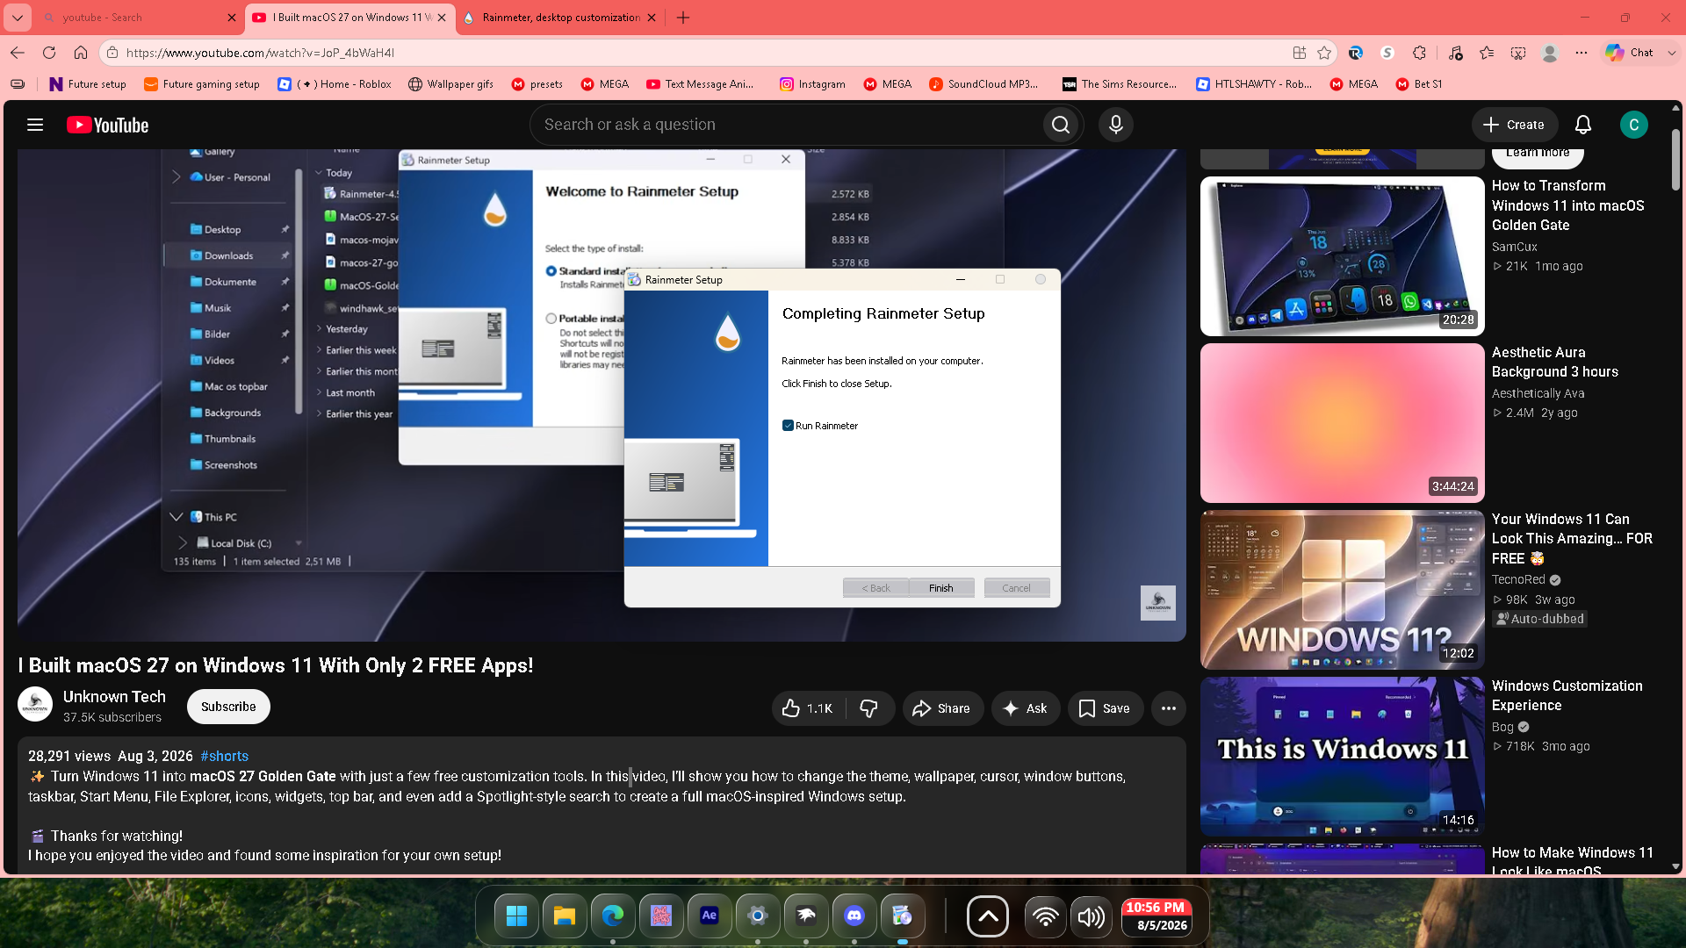This screenshot has width=1686, height=948.
Task: Like the video with thumbs up
Action: 808,708
